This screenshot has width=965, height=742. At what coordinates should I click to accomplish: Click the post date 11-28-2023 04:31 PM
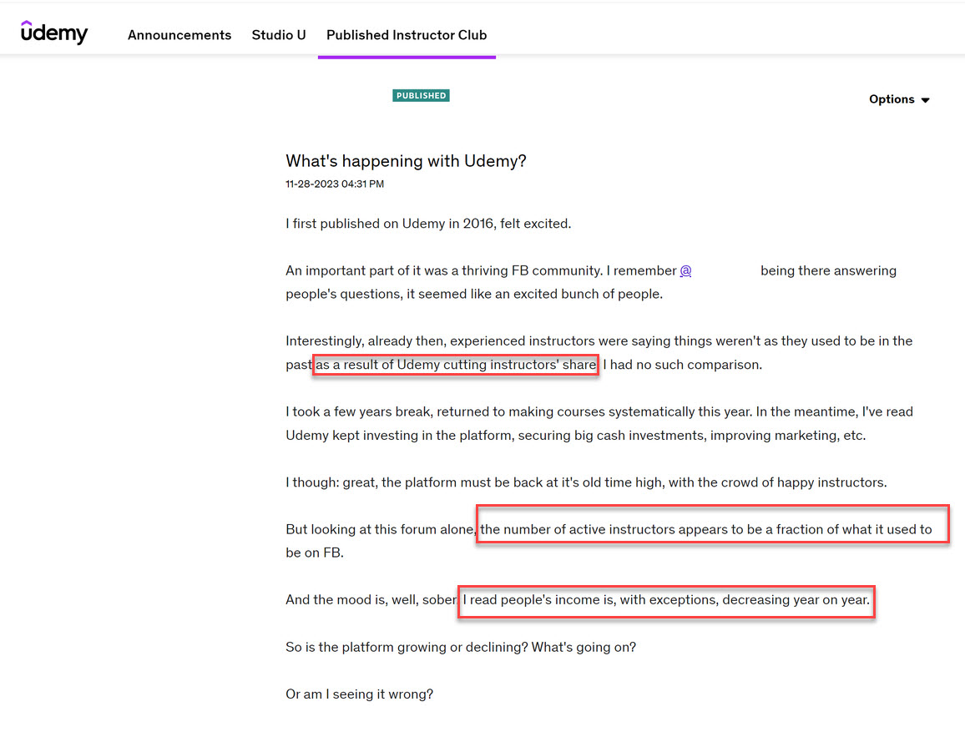[335, 184]
